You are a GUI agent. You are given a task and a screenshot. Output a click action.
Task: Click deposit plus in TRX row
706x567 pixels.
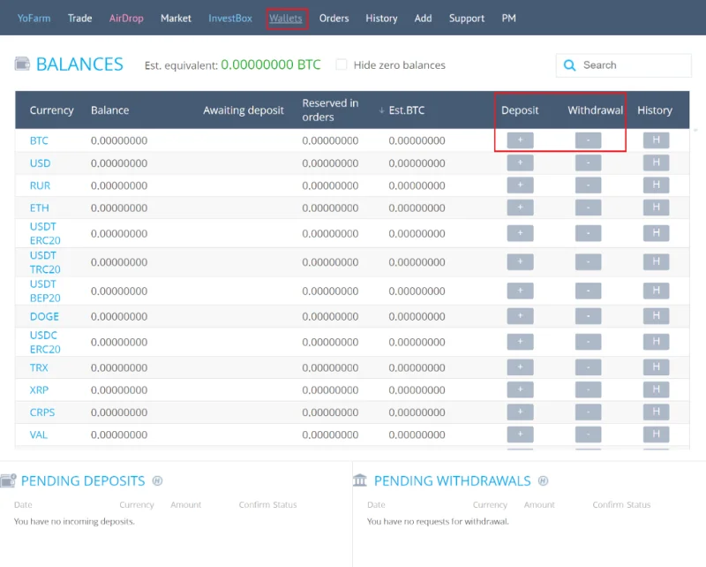point(520,367)
